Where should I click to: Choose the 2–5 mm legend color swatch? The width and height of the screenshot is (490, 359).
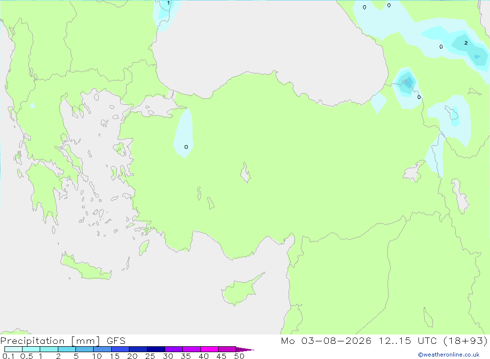pyautogui.click(x=67, y=349)
